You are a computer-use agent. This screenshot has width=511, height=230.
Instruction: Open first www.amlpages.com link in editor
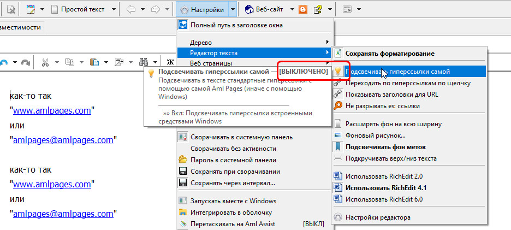click(x=52, y=110)
